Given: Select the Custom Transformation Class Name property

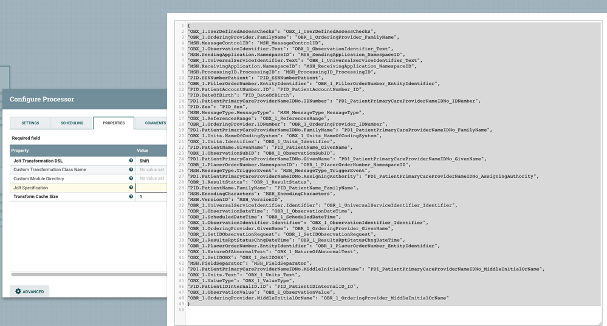Looking at the screenshot, I should tap(50, 169).
